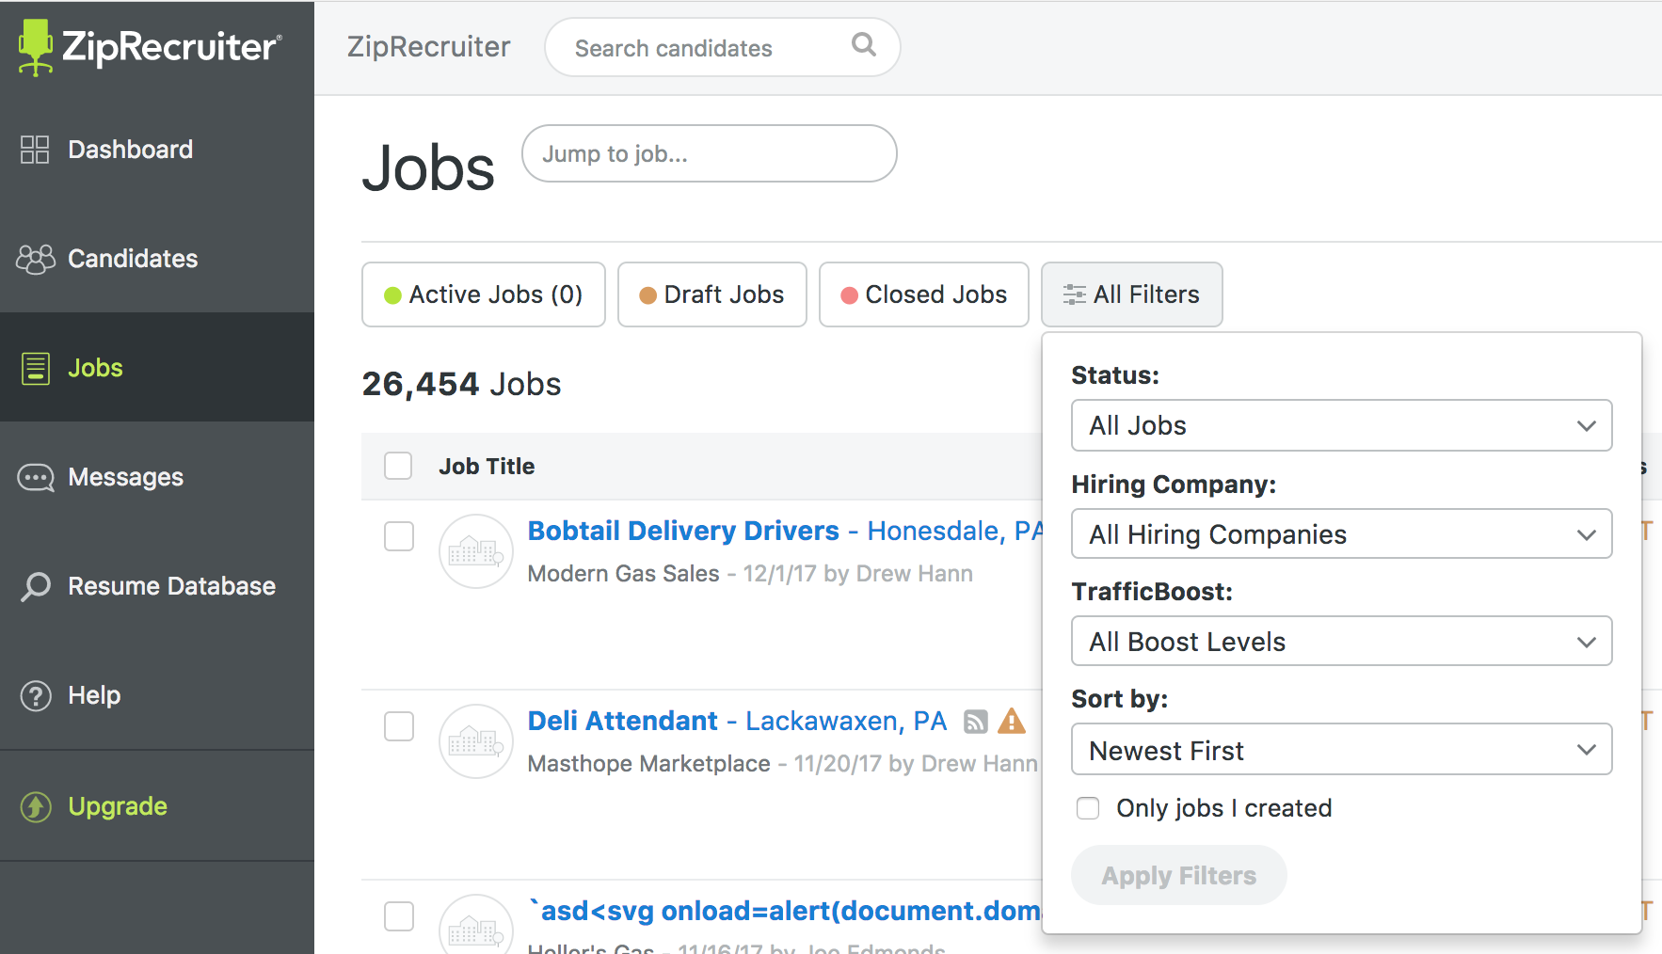
Task: Click the RSS feed icon beside Deli Attendant
Action: tap(976, 722)
